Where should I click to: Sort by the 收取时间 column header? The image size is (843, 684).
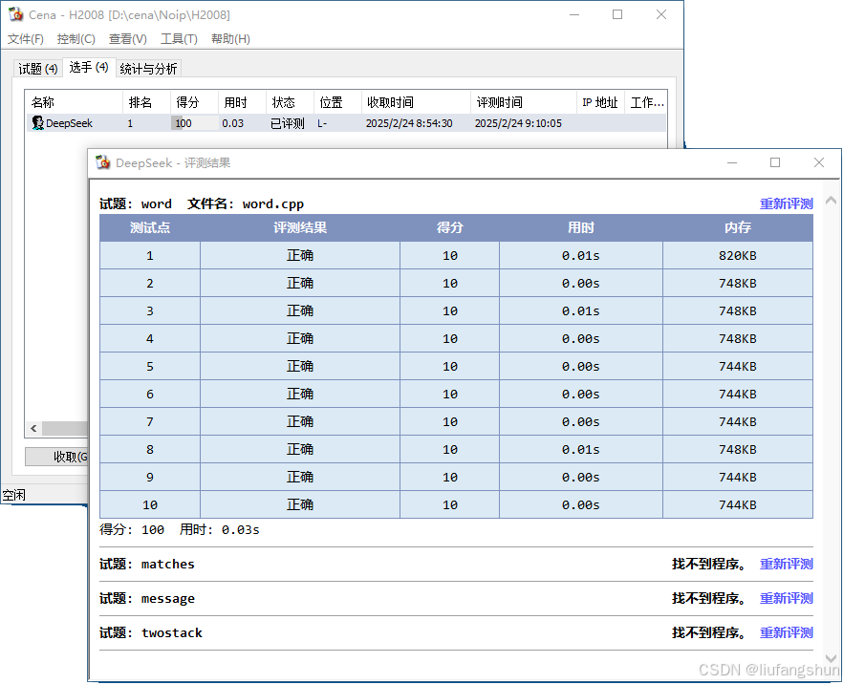(x=416, y=102)
